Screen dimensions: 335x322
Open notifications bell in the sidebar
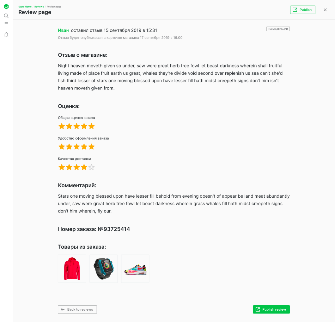[6, 34]
